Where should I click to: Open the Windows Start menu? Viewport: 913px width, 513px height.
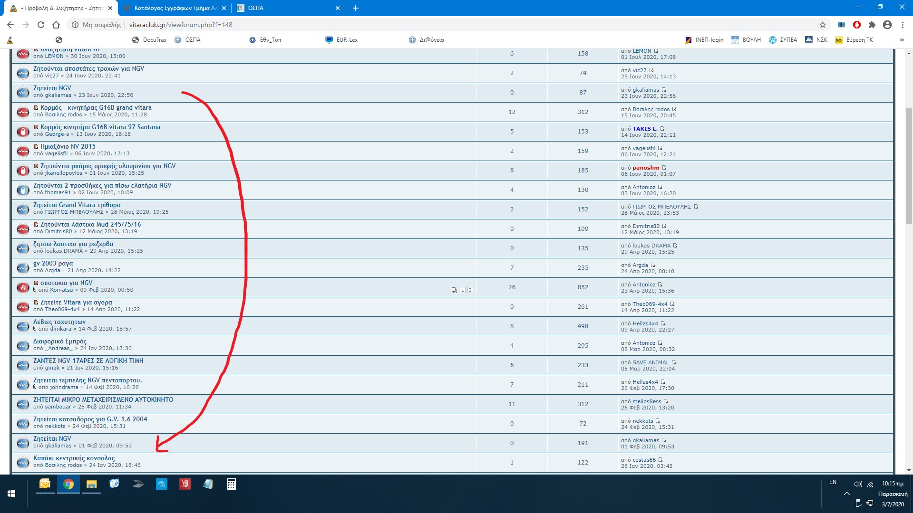11,494
